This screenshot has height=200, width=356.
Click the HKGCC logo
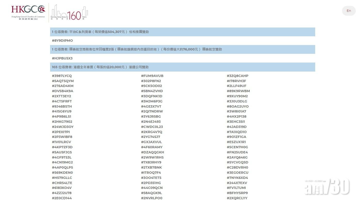pos(28,12)
